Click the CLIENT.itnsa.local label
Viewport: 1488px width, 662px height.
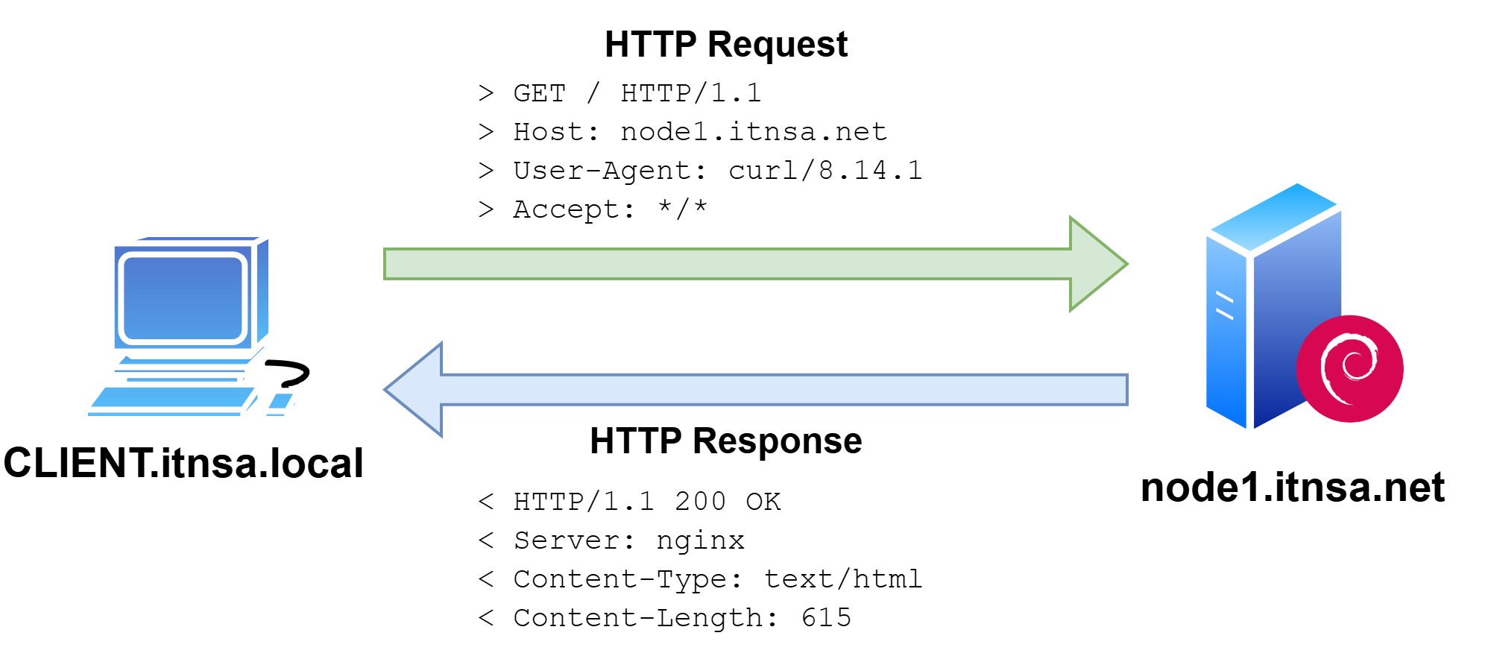tap(183, 463)
